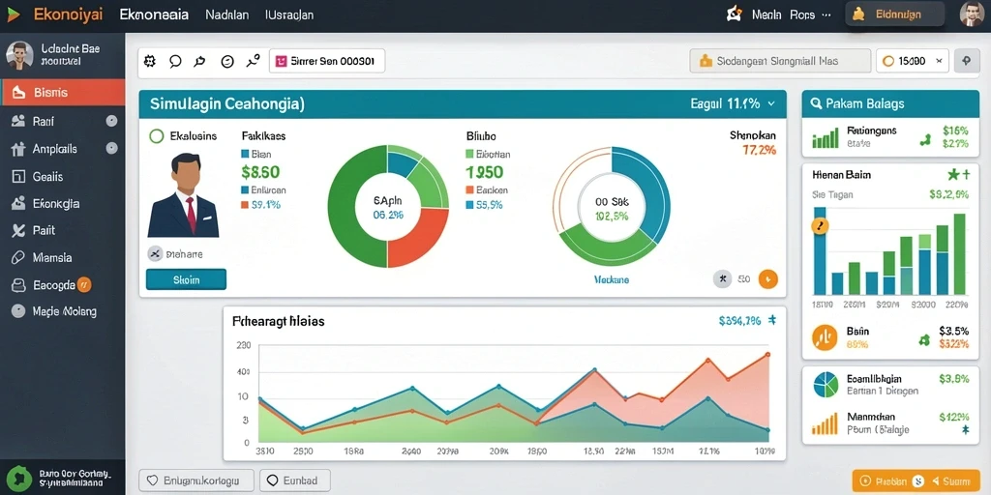The height and width of the screenshot is (495, 991).
Task: Select the pin tool icon in toolbar
Action: click(x=199, y=61)
